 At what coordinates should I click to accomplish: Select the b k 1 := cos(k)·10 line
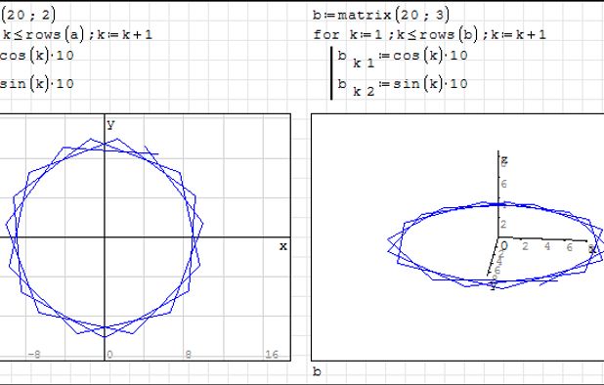403,58
